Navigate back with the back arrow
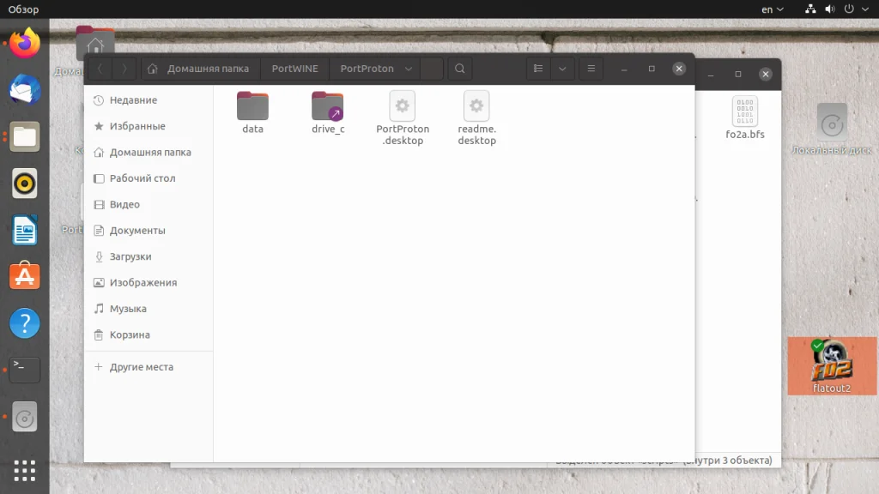Viewport: 879px width, 494px height. tap(100, 68)
